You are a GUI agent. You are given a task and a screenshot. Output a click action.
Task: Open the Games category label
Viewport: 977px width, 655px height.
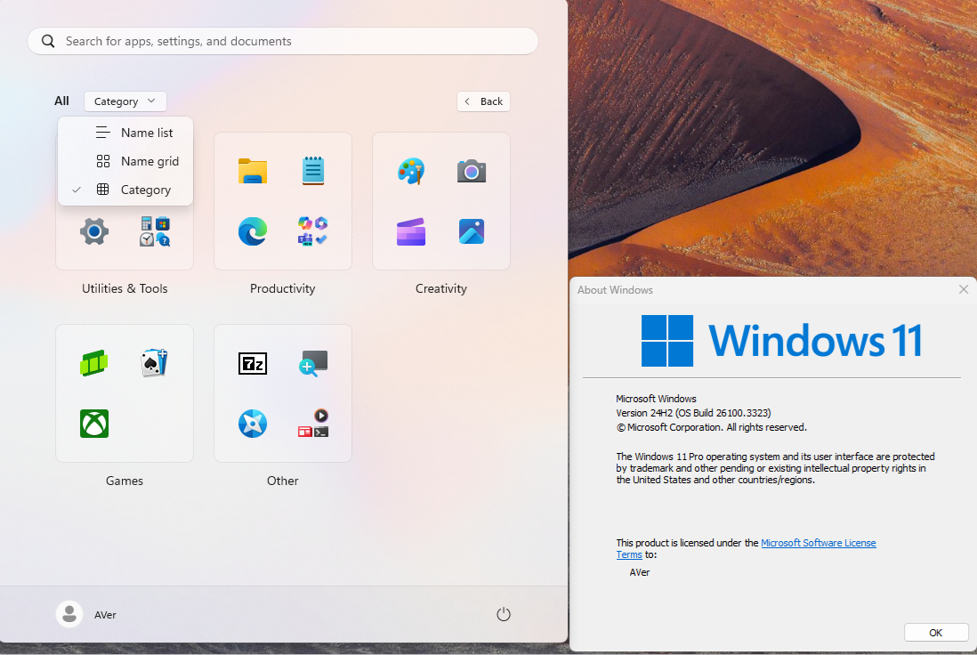[124, 481]
